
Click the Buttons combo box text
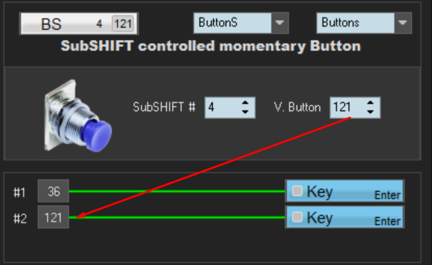pyautogui.click(x=354, y=23)
